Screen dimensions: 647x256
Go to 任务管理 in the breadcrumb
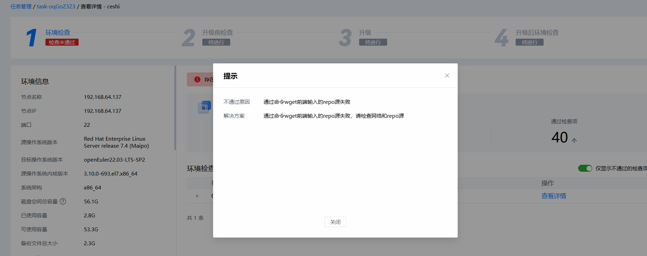21,7
